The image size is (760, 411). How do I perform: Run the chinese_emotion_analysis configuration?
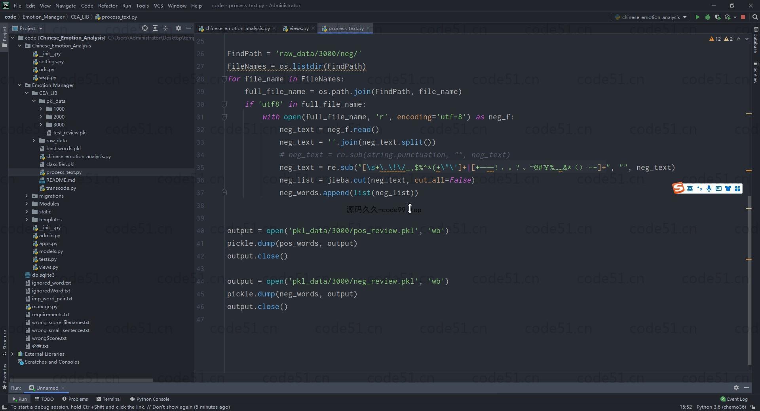[x=697, y=17]
